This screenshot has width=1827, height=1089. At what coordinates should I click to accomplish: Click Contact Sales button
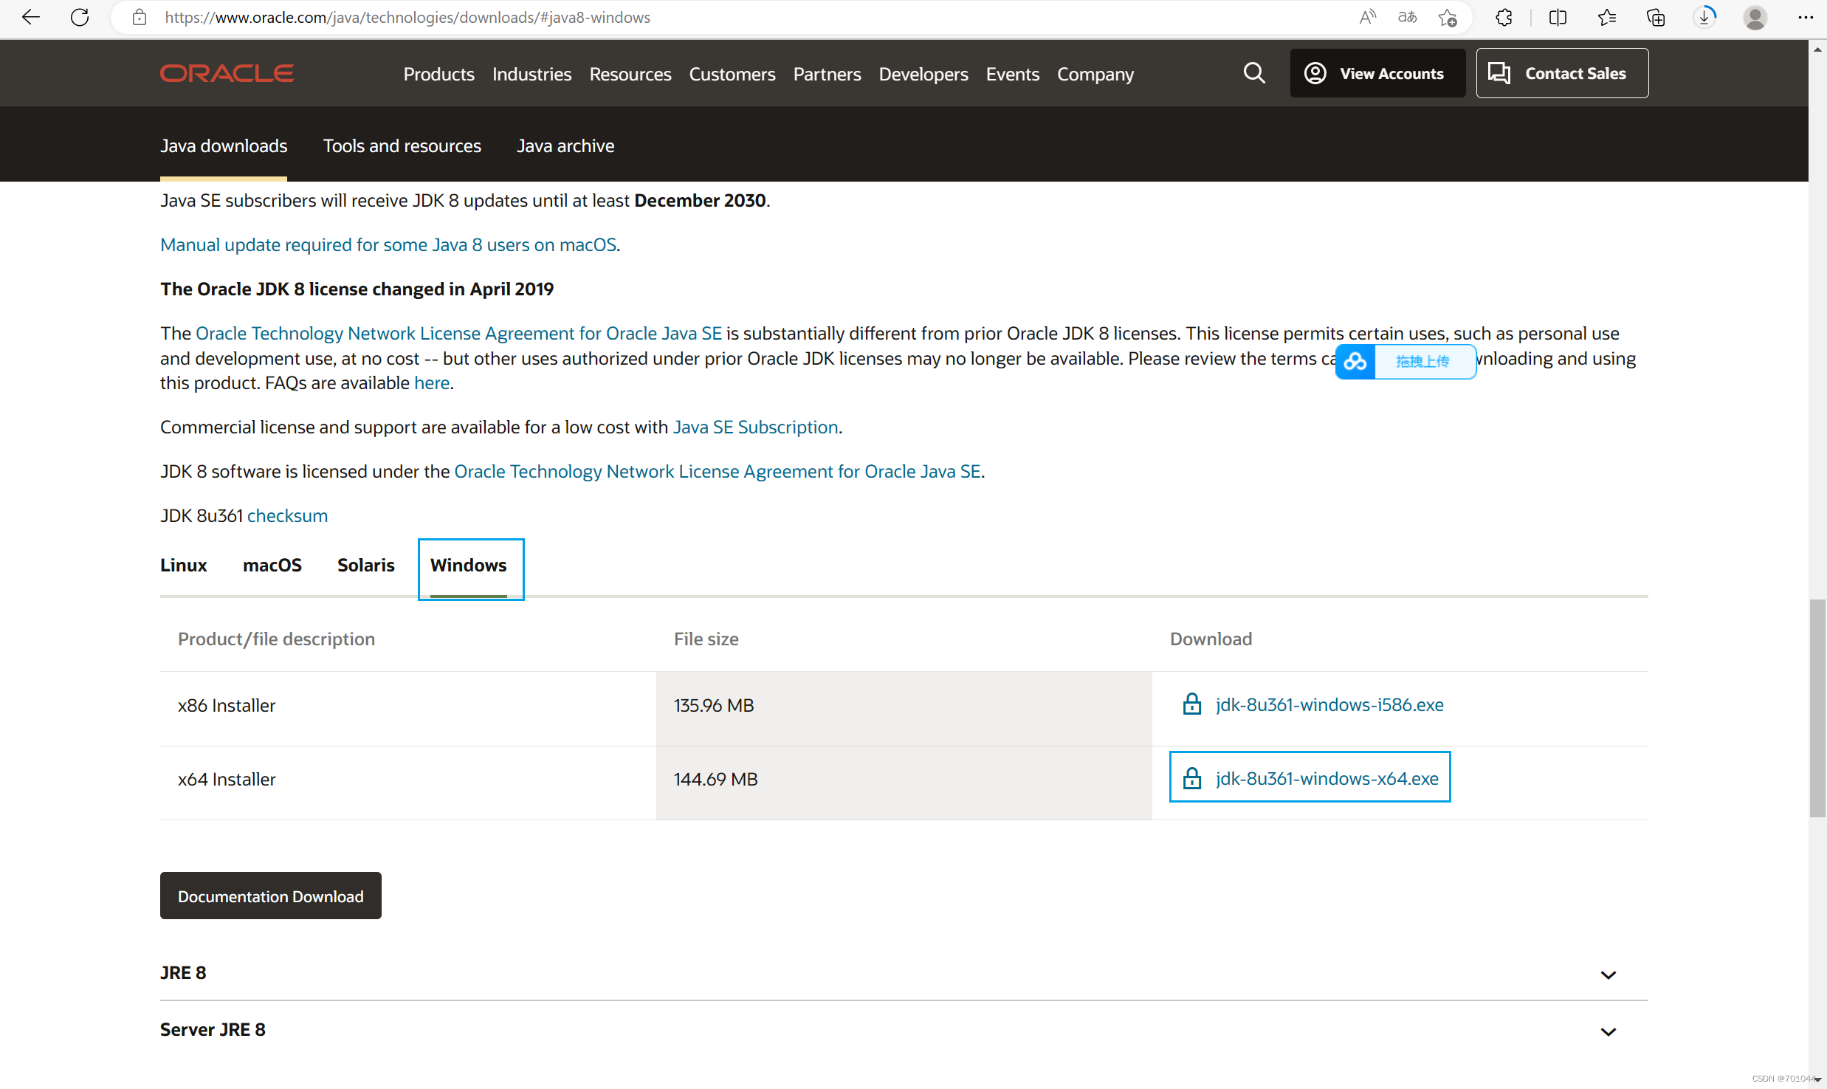(x=1562, y=73)
